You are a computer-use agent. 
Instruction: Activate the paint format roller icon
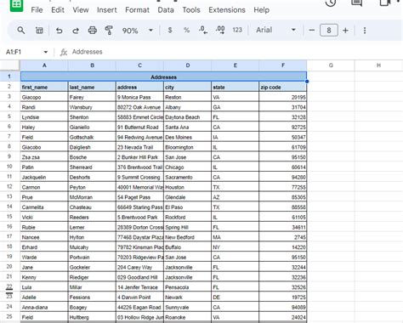pyautogui.click(x=109, y=30)
